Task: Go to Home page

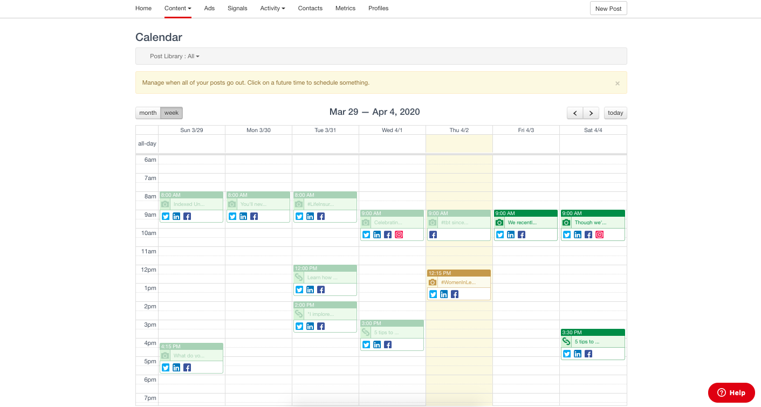Action: [143, 8]
